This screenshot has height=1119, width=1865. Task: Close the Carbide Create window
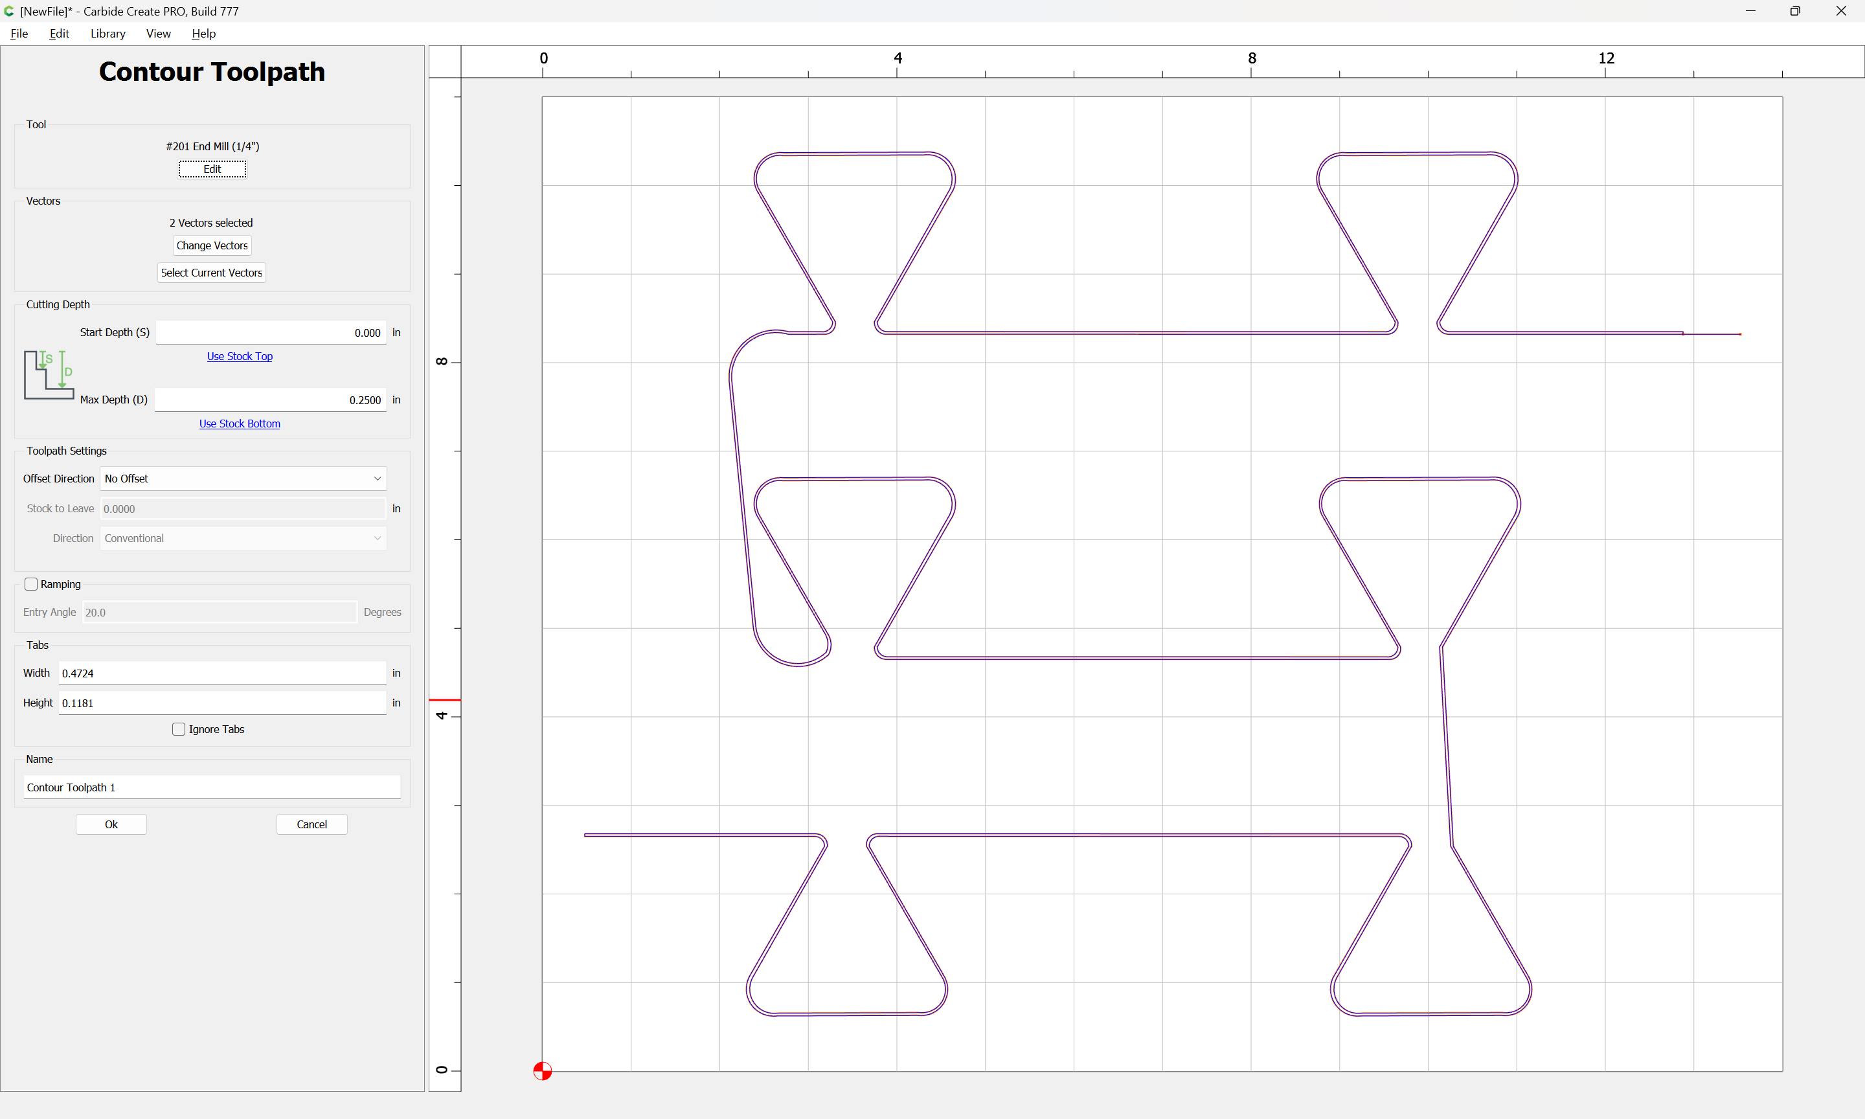coord(1841,11)
